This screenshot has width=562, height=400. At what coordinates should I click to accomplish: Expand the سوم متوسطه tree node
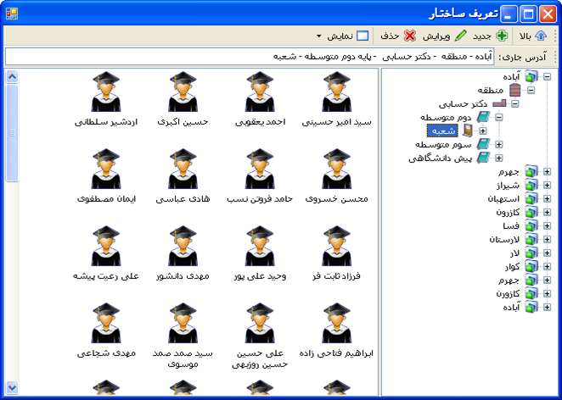click(x=499, y=145)
